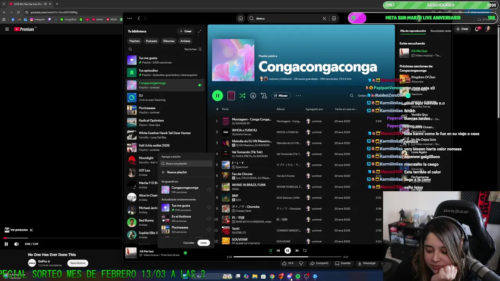This screenshot has height=281, width=500.
Task: Open the DJ item in the library
Action: click(x=164, y=98)
